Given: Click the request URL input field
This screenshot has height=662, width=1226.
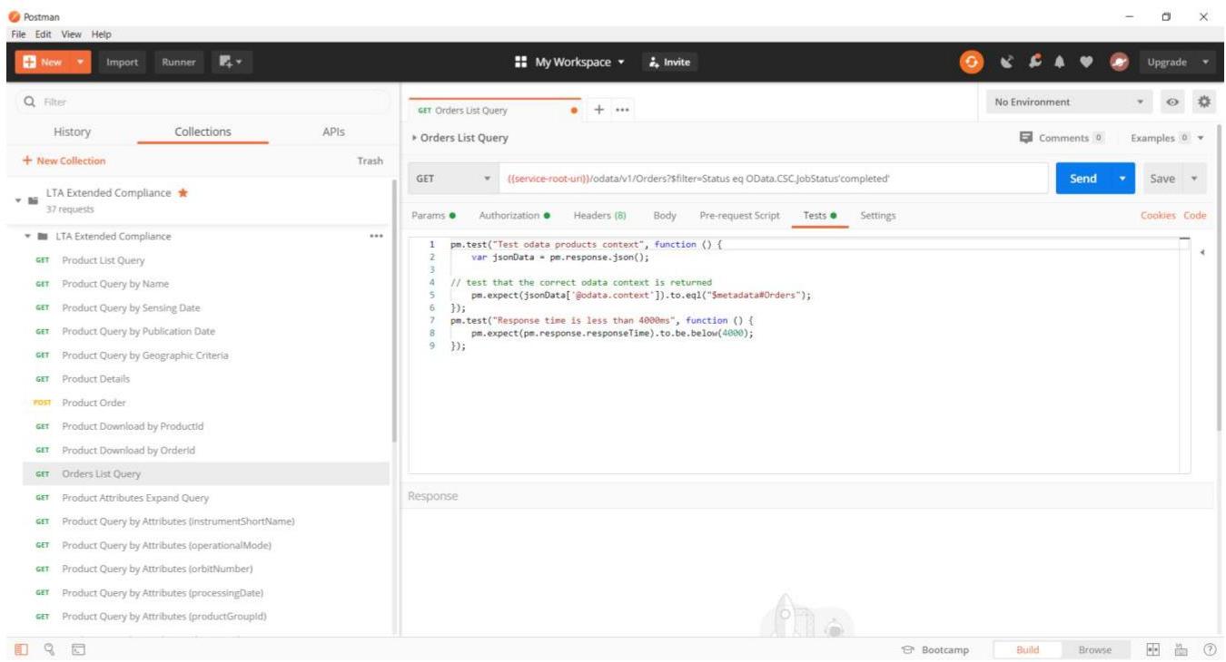Looking at the screenshot, I should (x=774, y=179).
